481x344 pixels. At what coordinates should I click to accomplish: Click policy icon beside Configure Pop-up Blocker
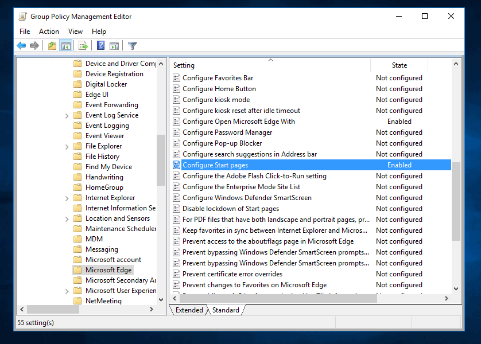176,143
